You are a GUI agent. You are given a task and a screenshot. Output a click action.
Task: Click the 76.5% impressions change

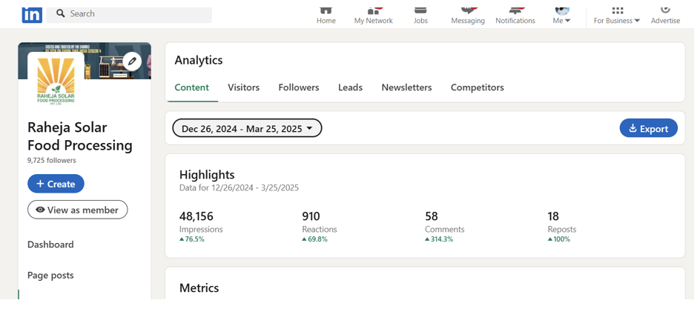[192, 239]
